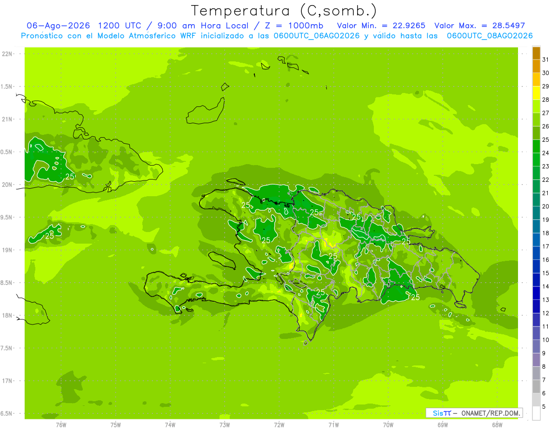Click the "22N" latitude label
558x431 pixels.
coord(7,54)
